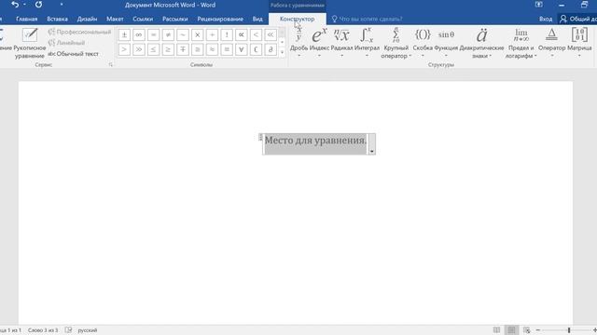The width and height of the screenshot is (597, 335).
Task: Insert the for-all symbol
Action: 241,49
